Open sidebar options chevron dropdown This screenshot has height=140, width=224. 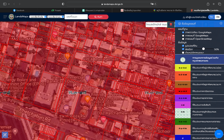(x=9, y=4)
